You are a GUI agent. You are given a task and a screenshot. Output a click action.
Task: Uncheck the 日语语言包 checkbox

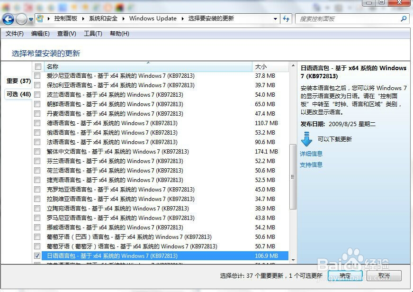click(37, 255)
